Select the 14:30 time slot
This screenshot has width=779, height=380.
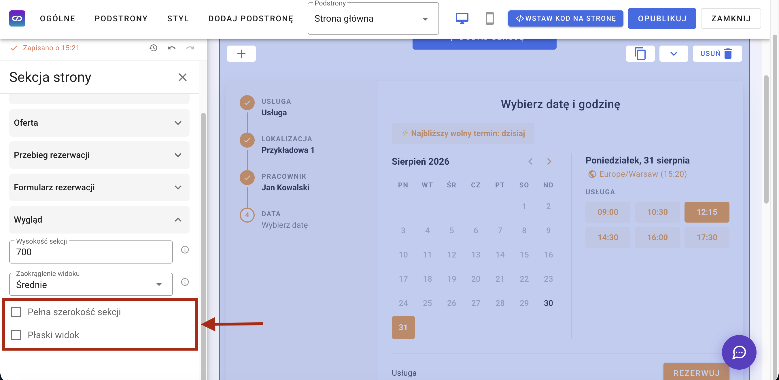608,238
